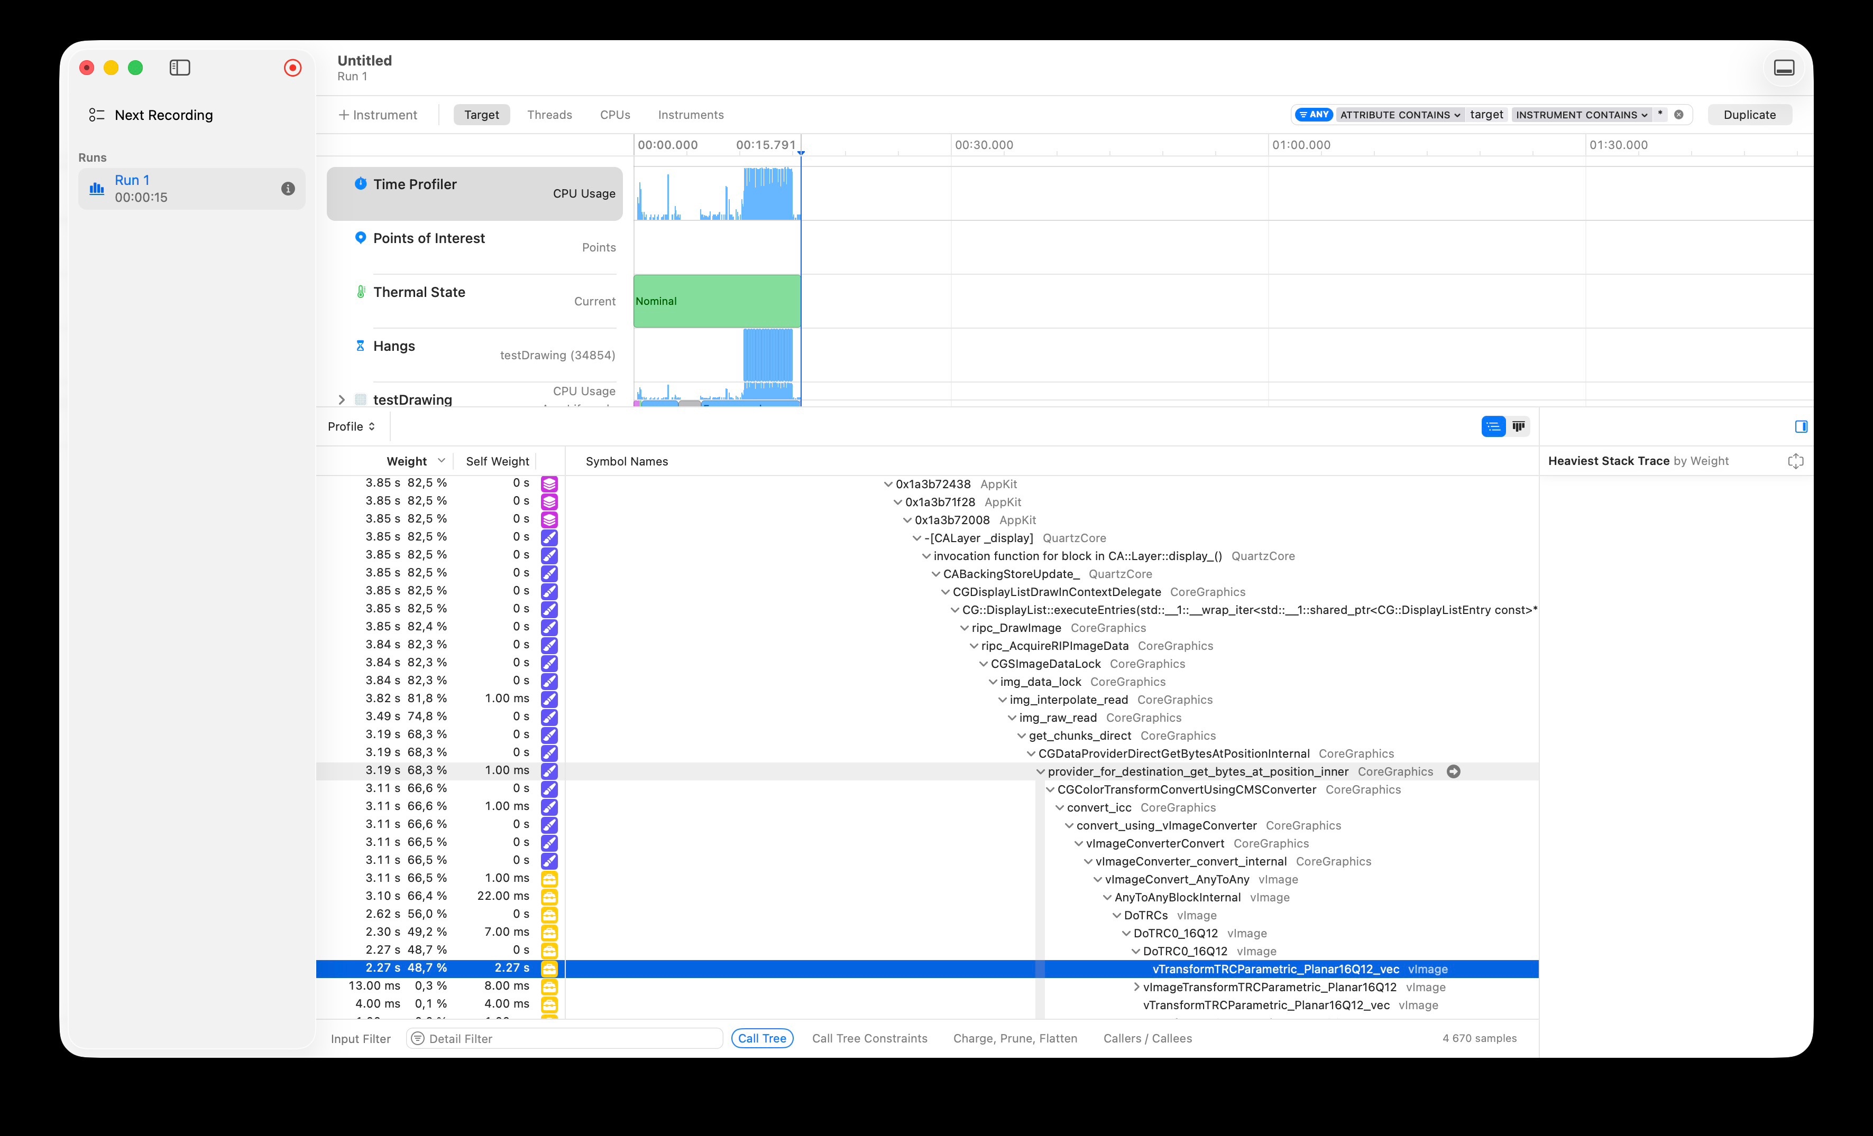Switch to the Threads tab

(549, 115)
